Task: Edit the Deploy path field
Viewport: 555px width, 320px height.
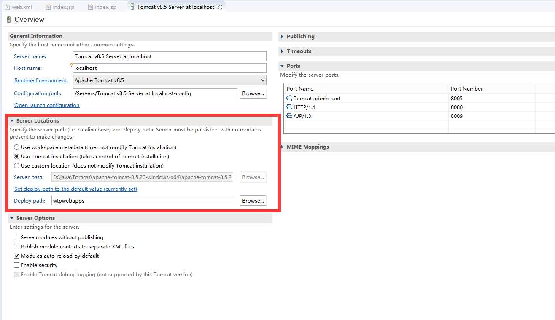Action: click(142, 201)
